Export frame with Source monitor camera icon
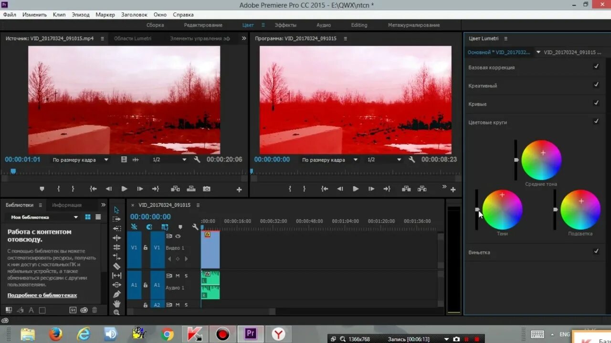Image resolution: width=611 pixels, height=343 pixels. point(206,189)
